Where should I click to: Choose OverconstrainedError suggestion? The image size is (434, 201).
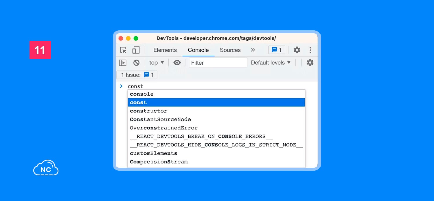point(216,128)
